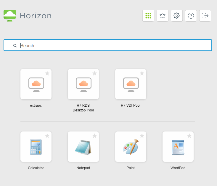The image size is (217, 186).
Task: Open the H7 RDS Desktop Pool
Action: point(83,84)
